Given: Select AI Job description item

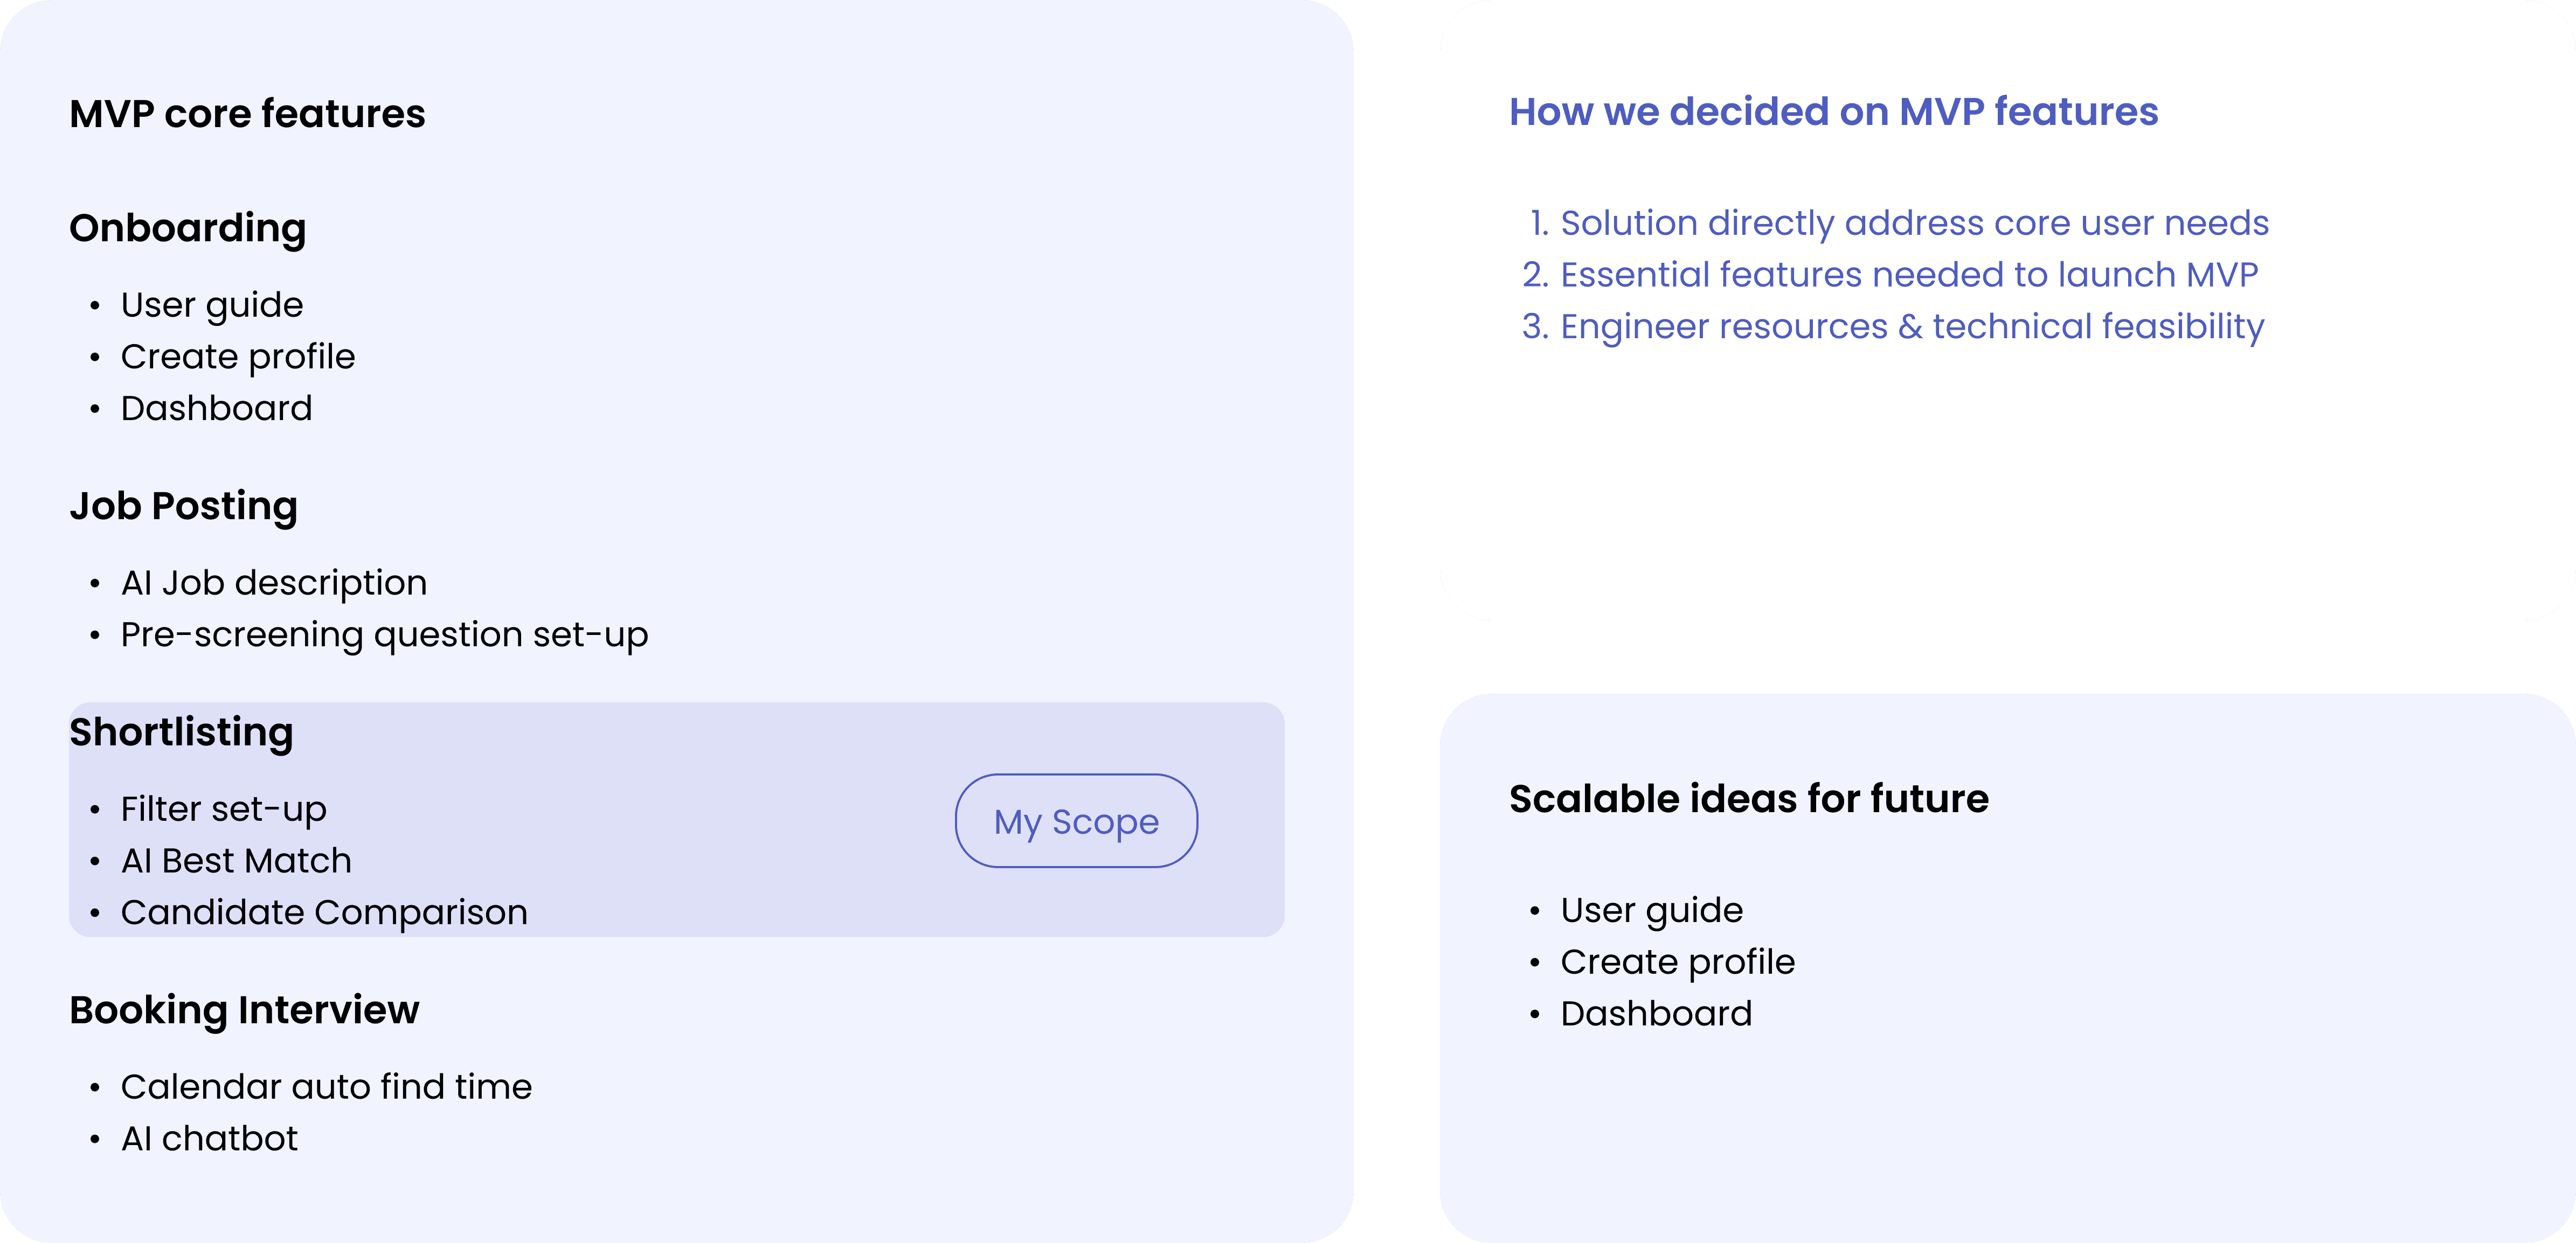Looking at the screenshot, I should [274, 583].
